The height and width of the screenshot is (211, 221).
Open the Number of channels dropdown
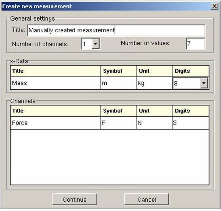(x=96, y=44)
